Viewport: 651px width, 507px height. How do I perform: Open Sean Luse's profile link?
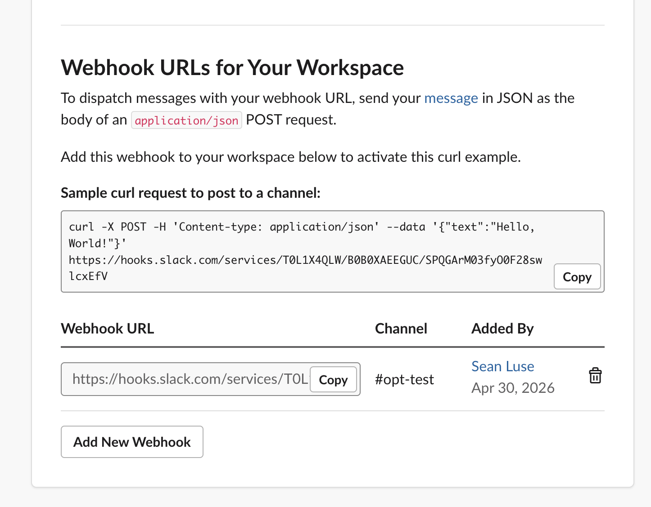click(x=502, y=366)
